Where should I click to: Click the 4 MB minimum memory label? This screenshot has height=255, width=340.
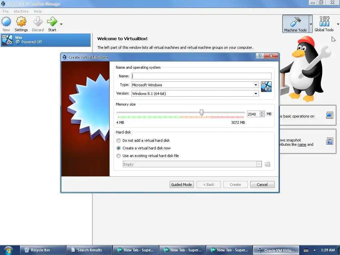pos(120,123)
